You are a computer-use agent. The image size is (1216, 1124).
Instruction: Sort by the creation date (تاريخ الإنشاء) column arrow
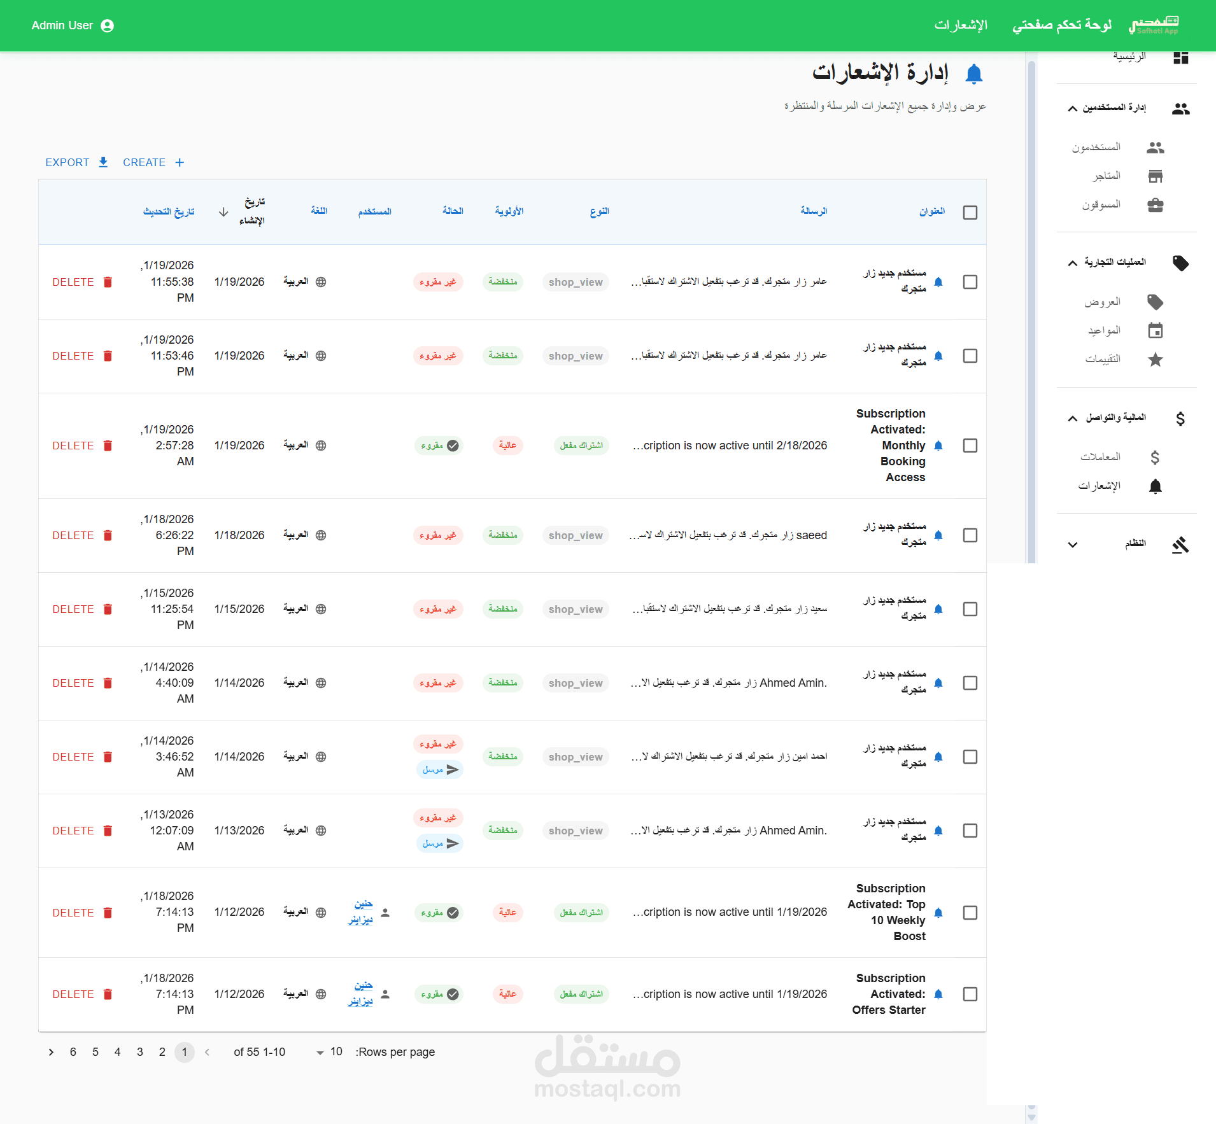pos(223,212)
